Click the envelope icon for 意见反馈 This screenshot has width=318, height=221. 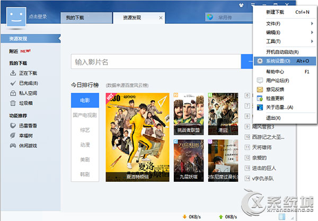coord(260,90)
